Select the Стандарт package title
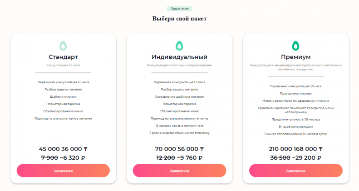 pos(63,57)
